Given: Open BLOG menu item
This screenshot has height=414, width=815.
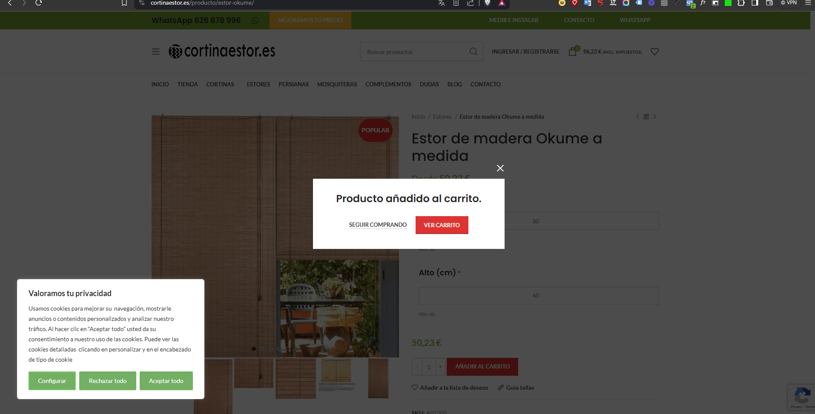Looking at the screenshot, I should click(x=454, y=84).
